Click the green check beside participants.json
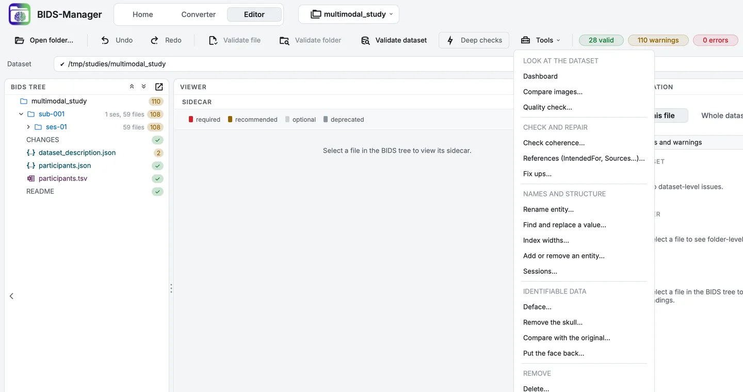The width and height of the screenshot is (743, 392). 158,166
